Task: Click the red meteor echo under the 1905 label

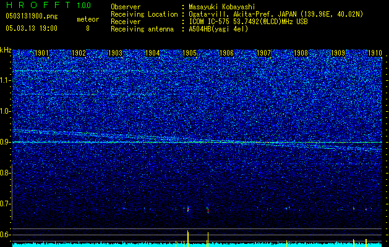Action: click(188, 209)
